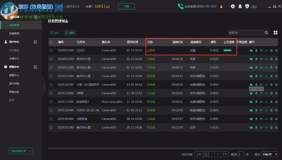
Task: Toggle the select-all checkbox in table header
Action: click(x=51, y=42)
